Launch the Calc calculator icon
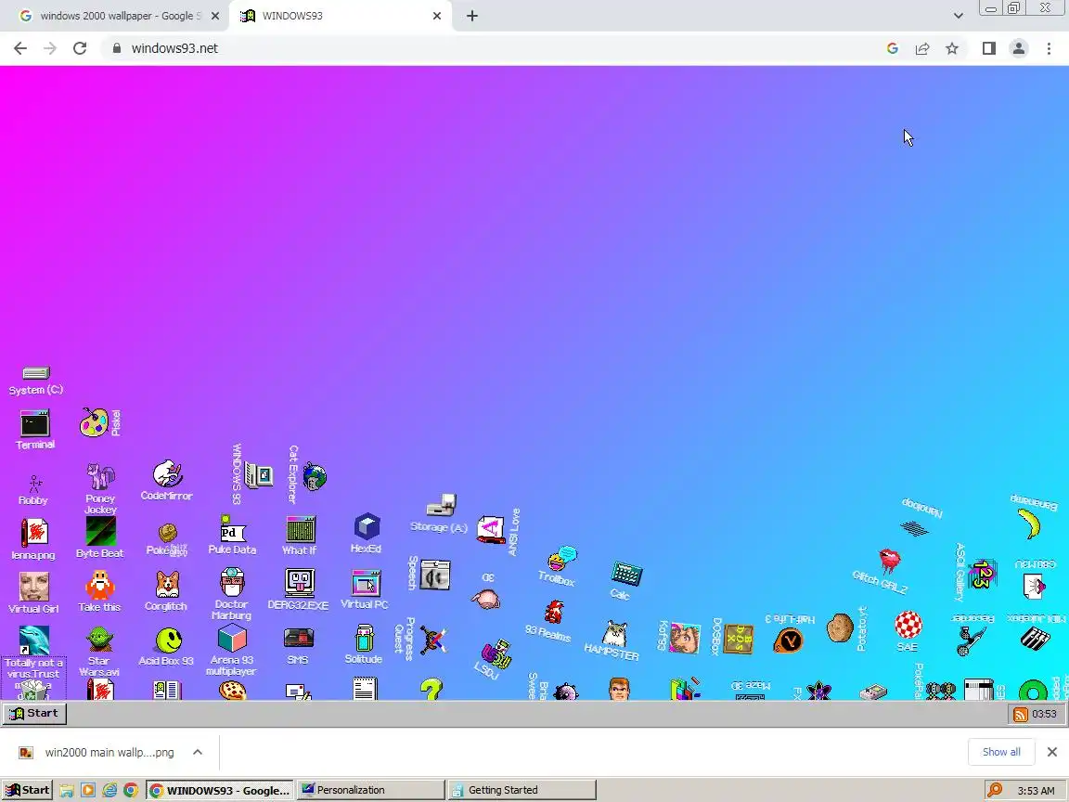 [626, 575]
